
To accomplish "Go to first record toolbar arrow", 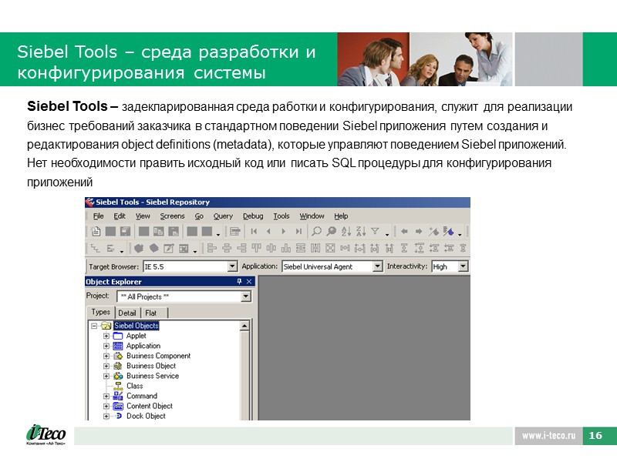I will [254, 232].
